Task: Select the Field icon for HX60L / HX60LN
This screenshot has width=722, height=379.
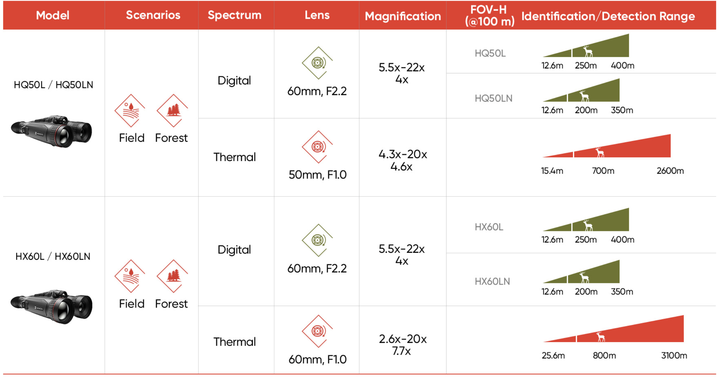Action: (x=131, y=276)
